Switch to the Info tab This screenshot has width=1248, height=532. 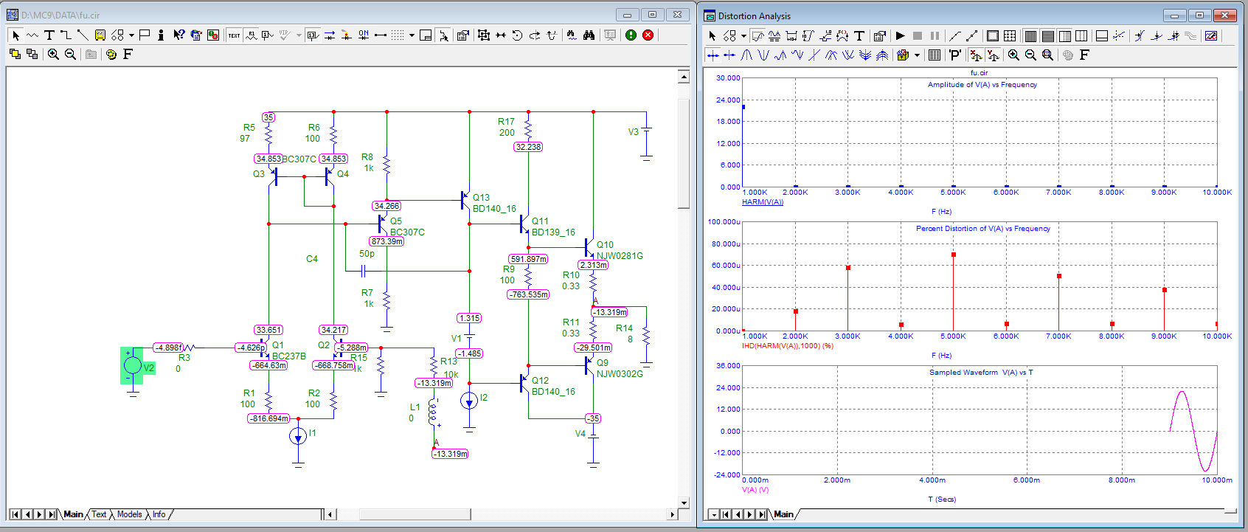tap(159, 514)
